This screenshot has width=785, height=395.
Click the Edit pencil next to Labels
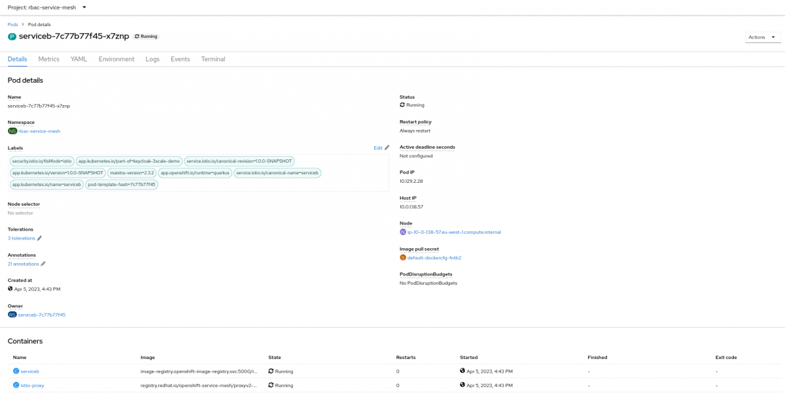386,148
